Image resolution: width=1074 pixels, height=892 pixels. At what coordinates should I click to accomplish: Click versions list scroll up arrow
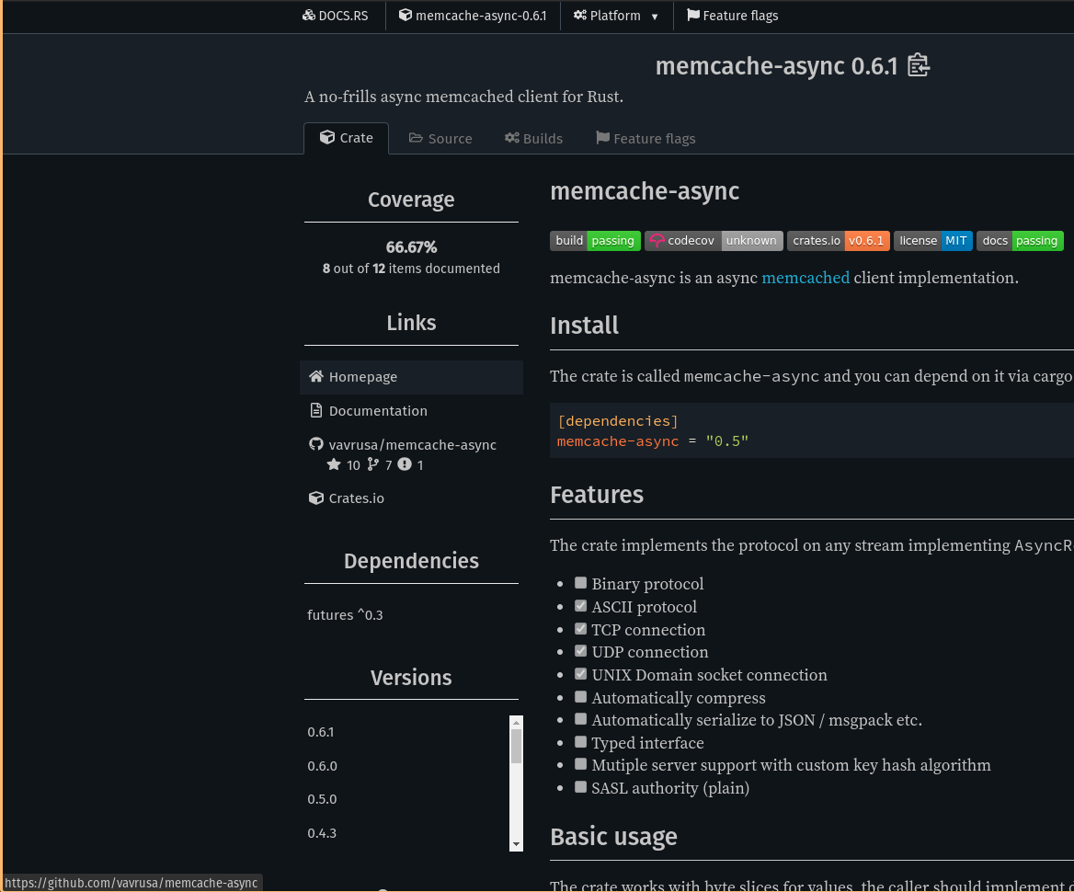(517, 722)
